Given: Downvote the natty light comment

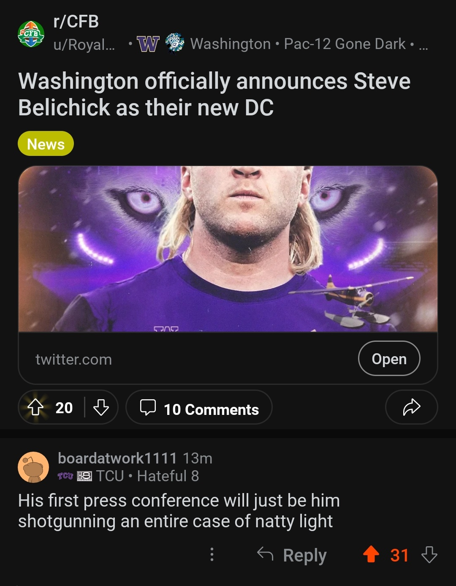Looking at the screenshot, I should click(x=430, y=555).
